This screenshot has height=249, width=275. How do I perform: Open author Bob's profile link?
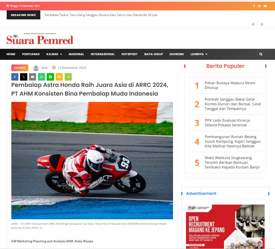click(x=45, y=68)
